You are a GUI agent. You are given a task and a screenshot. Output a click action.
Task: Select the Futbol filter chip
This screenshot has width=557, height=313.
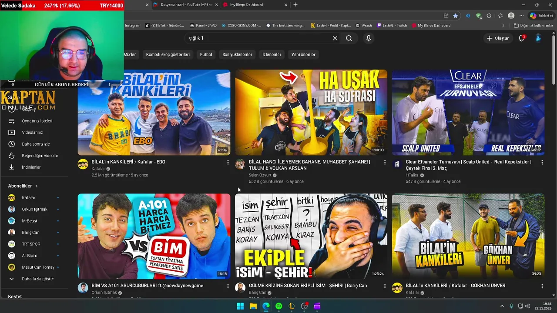coord(206,54)
